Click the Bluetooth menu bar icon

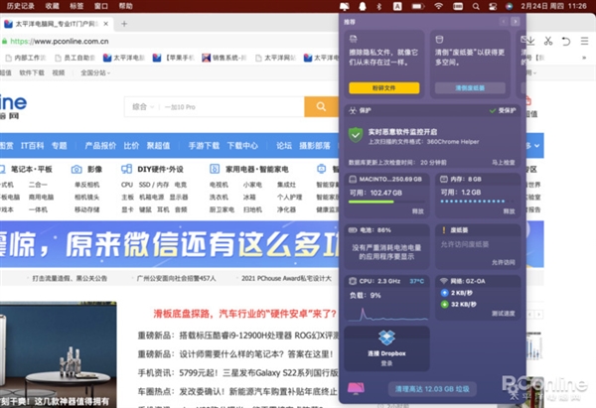click(379, 6)
